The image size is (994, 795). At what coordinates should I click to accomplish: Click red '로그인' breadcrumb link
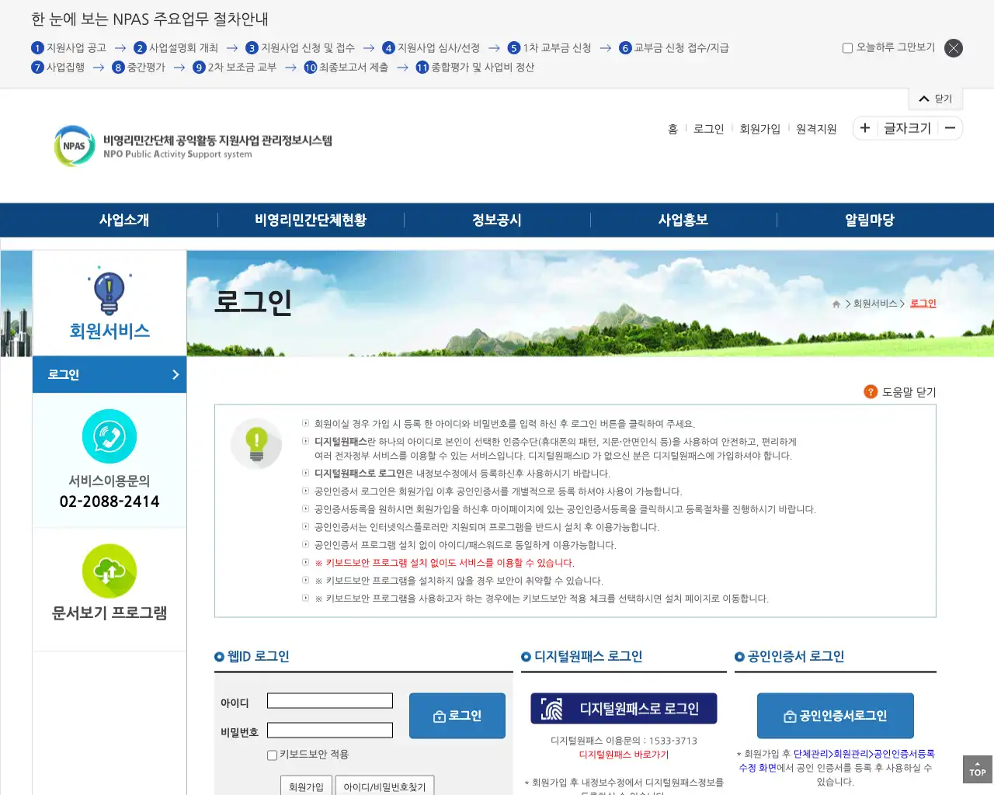click(x=923, y=304)
